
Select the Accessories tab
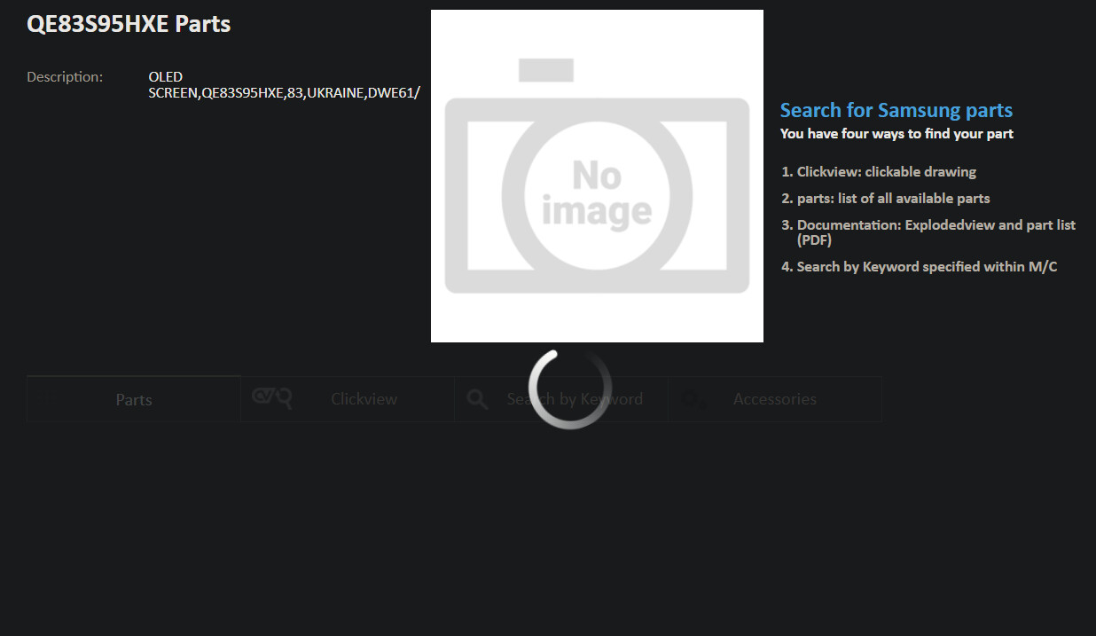(x=776, y=399)
